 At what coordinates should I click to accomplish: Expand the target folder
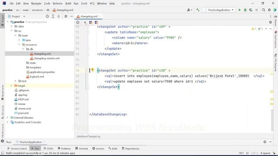point(12,86)
